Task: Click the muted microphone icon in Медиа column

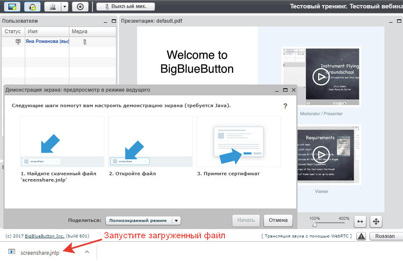Action: 85,42
